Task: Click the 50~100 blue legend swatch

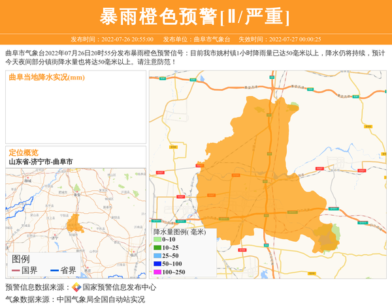Action: [157, 264]
